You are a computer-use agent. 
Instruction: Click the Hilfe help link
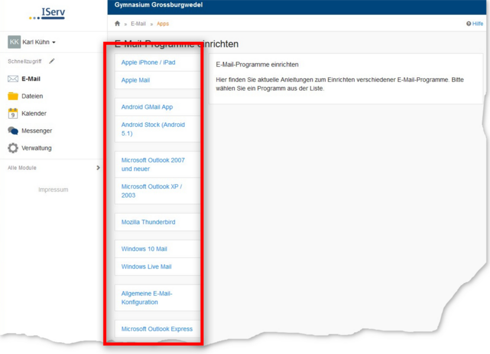click(x=475, y=24)
